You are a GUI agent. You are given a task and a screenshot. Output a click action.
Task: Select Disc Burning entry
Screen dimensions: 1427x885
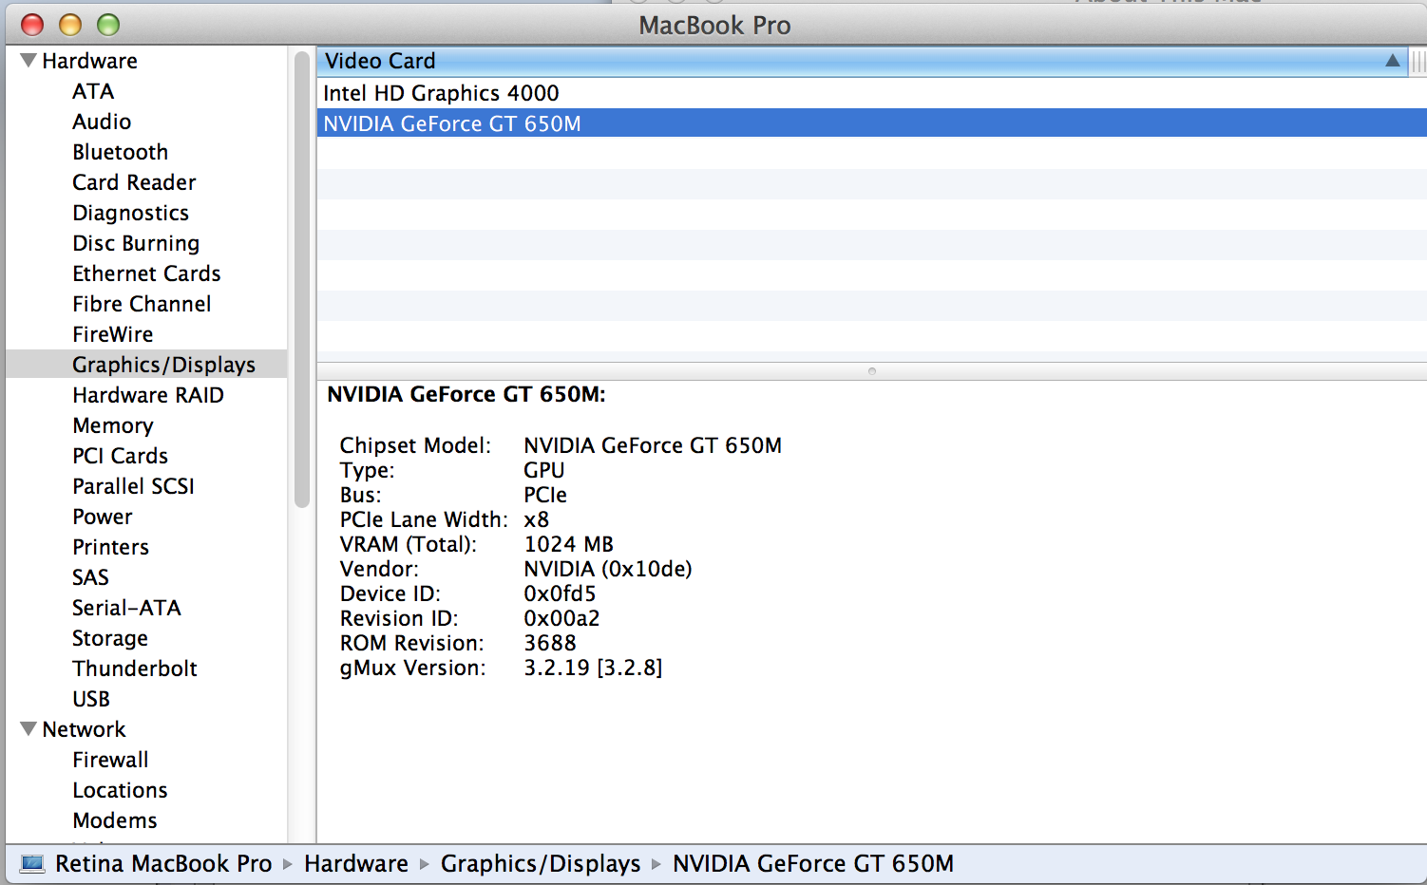pos(136,243)
